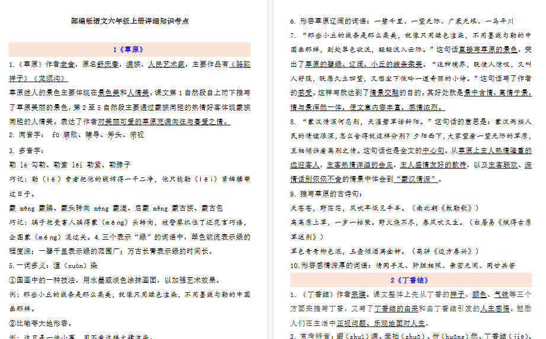
Task: Click underlined text 丁香结的由来
Action: click(x=396, y=309)
